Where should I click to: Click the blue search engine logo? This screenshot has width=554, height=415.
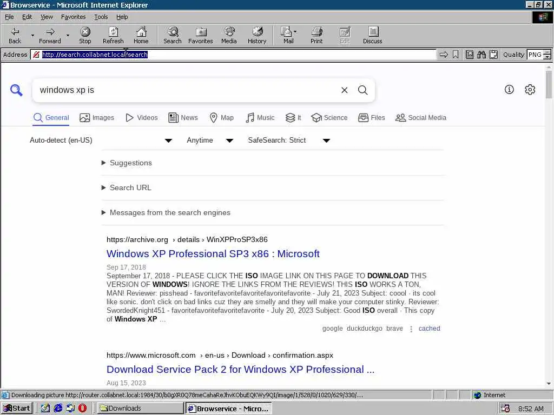pos(16,90)
